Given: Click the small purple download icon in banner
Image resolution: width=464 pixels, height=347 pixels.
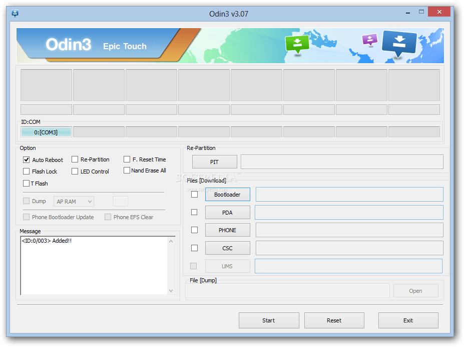Looking at the screenshot, I should click(x=369, y=40).
